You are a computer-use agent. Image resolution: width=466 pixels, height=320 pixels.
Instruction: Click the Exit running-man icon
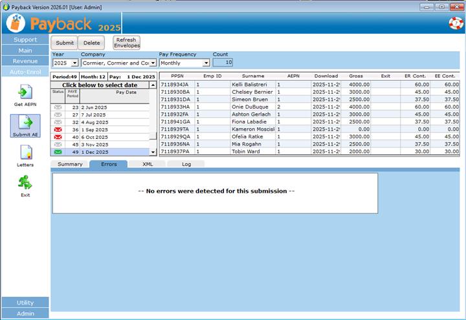tap(25, 183)
